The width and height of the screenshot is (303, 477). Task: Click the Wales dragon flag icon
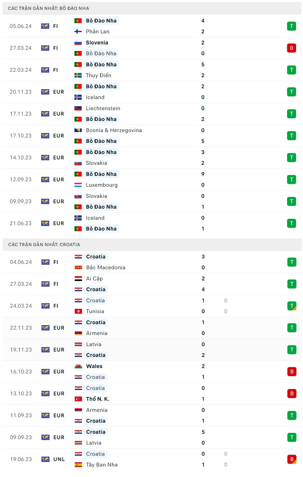tap(78, 366)
